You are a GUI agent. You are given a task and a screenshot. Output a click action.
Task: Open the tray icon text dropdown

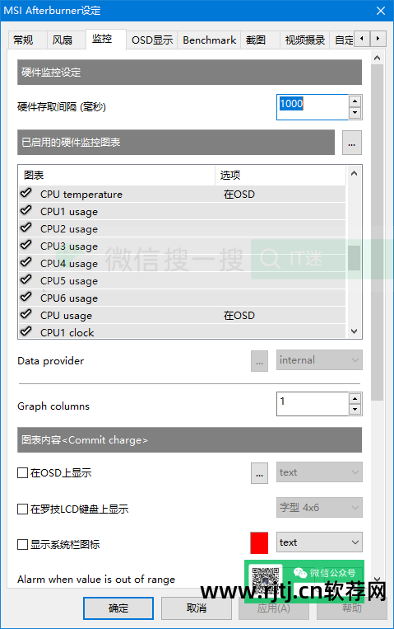pos(319,542)
